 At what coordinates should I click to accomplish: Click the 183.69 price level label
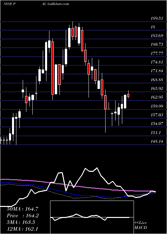(157, 36)
